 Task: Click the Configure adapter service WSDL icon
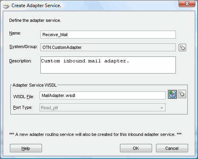[x=172, y=94]
